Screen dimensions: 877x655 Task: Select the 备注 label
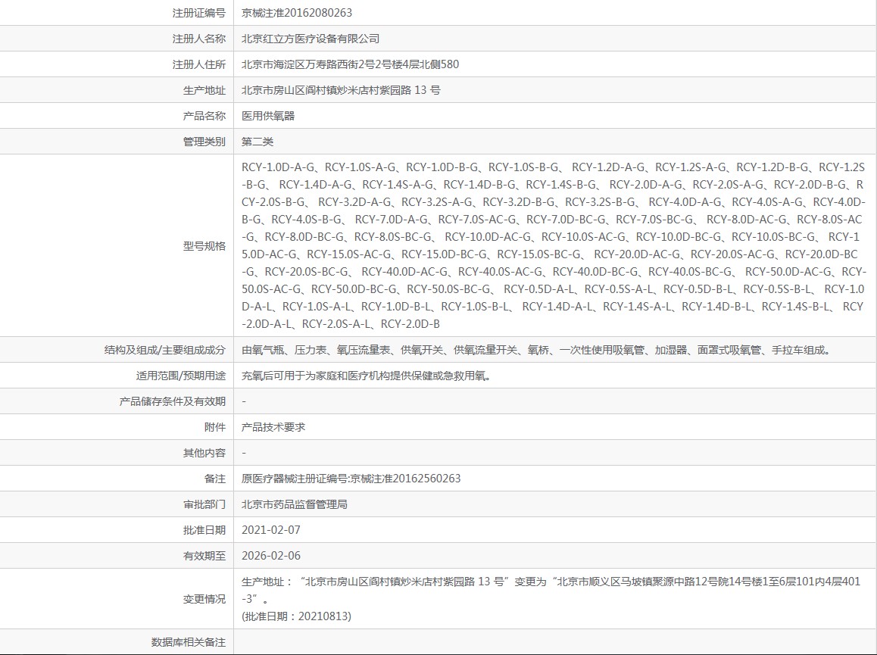pos(215,479)
